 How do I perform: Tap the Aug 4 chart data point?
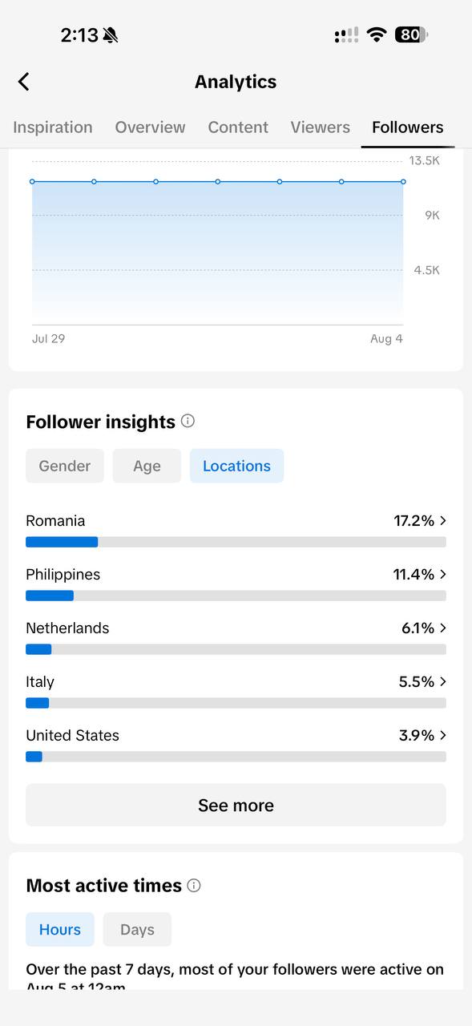(x=403, y=182)
